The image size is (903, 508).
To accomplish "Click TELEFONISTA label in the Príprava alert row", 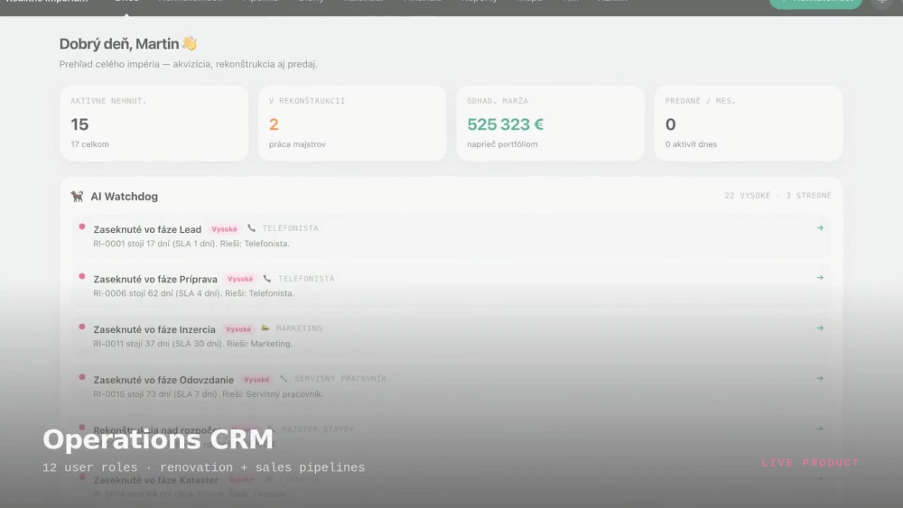I will [306, 279].
